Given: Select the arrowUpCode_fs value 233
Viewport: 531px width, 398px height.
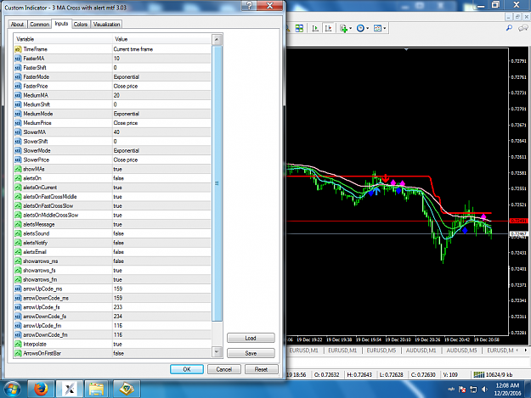Looking at the screenshot, I should 161,307.
